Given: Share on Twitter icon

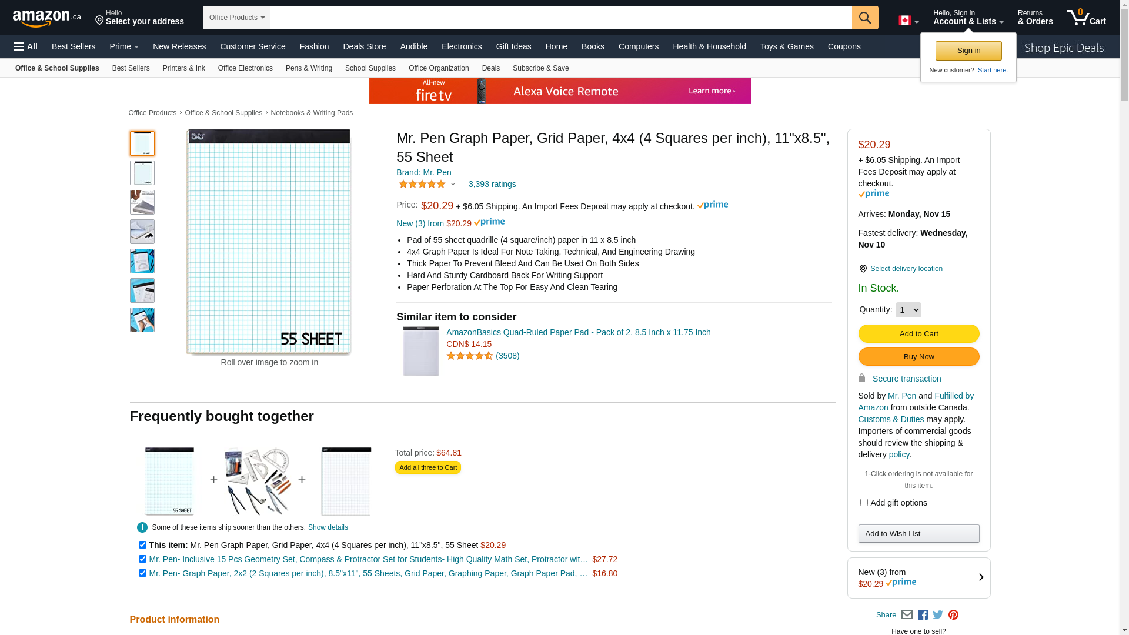Looking at the screenshot, I should (x=938, y=615).
